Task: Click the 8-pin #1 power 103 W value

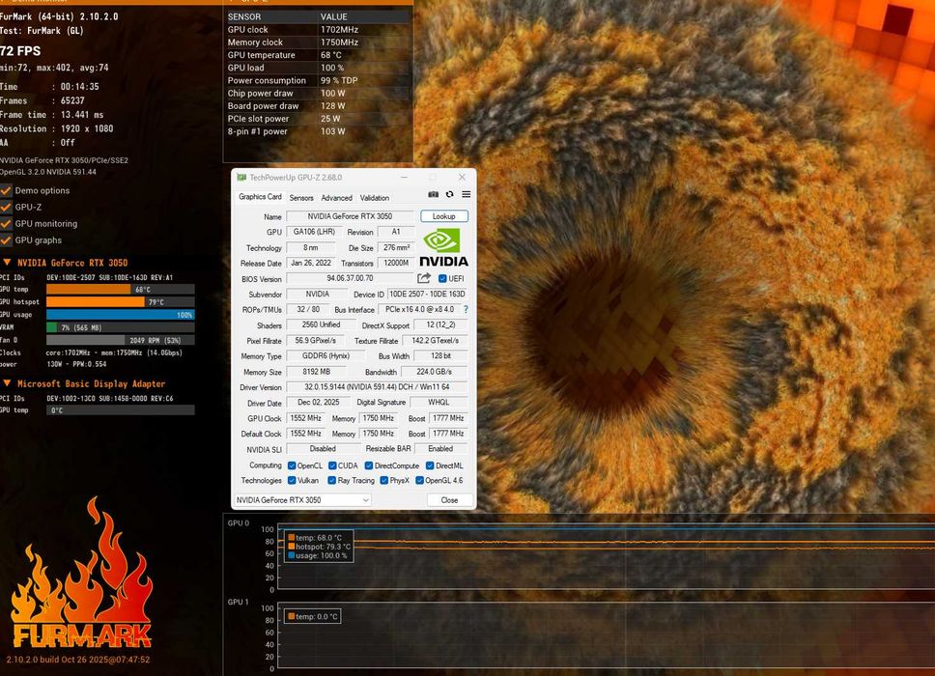Action: (x=332, y=131)
